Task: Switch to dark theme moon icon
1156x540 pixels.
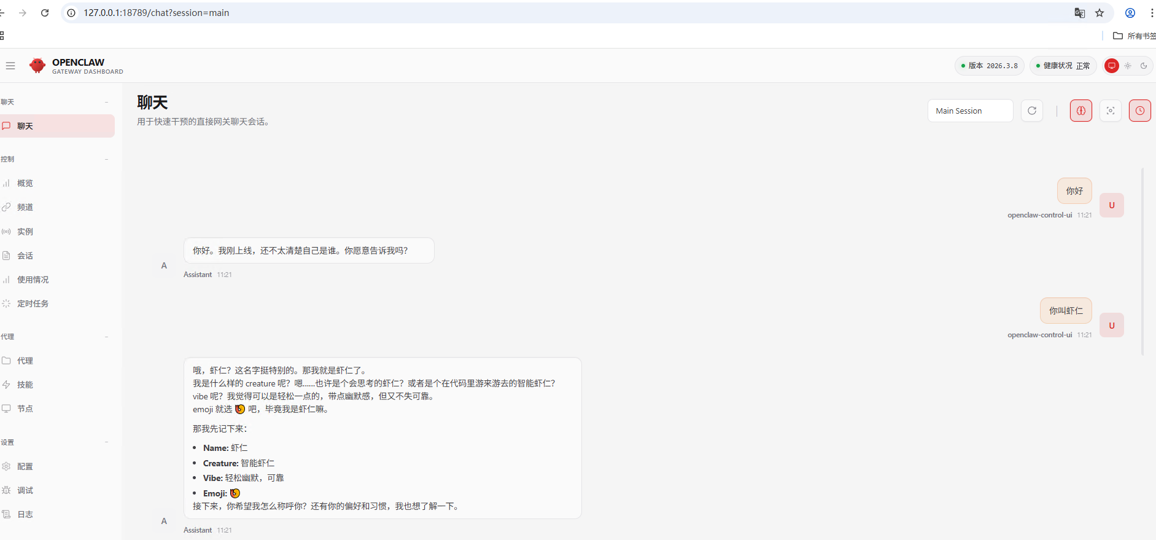Action: 1144,66
